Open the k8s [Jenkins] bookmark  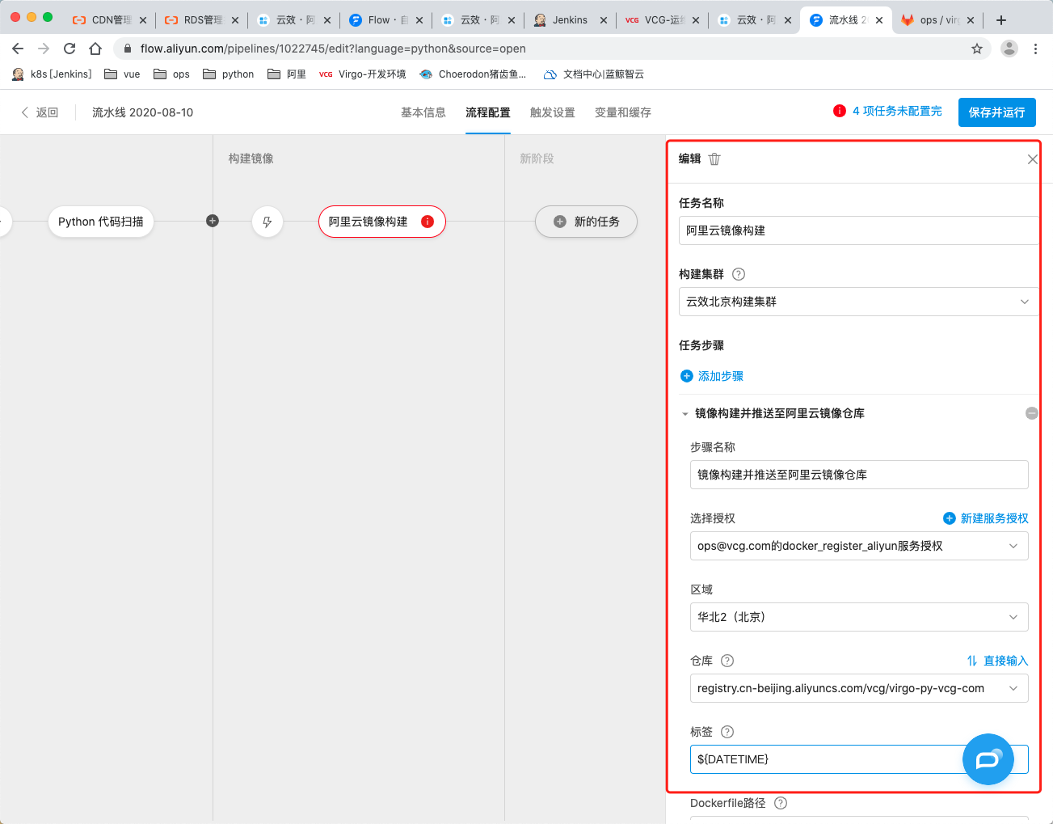coord(52,74)
